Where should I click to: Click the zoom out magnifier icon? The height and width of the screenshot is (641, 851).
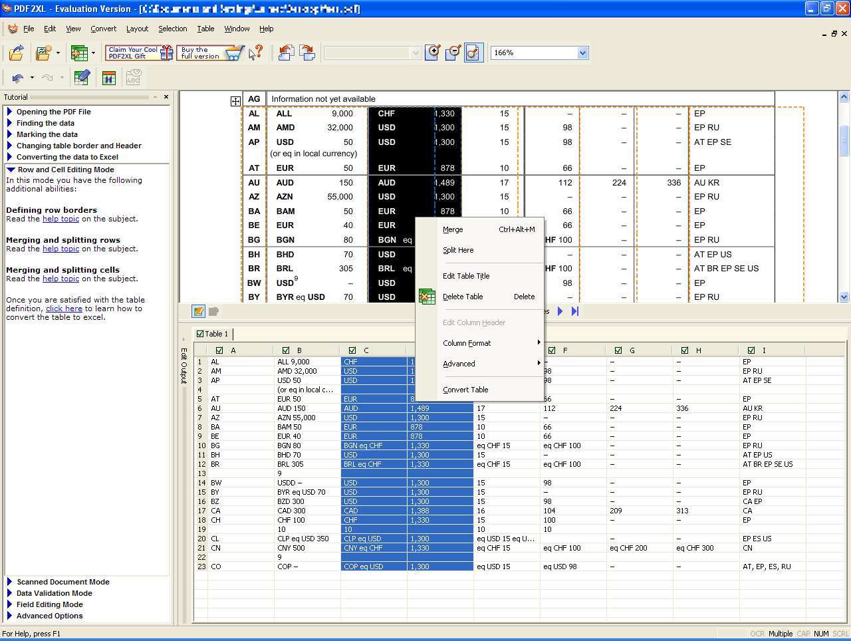tap(453, 53)
